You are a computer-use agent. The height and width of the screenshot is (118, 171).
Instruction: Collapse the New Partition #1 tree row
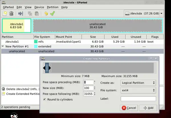[x=3, y=46]
